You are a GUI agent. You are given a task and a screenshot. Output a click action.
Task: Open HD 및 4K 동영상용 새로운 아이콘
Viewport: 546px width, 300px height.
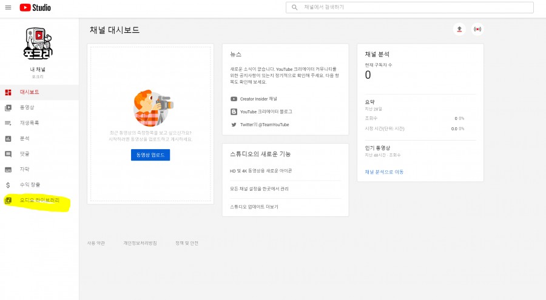(x=261, y=171)
